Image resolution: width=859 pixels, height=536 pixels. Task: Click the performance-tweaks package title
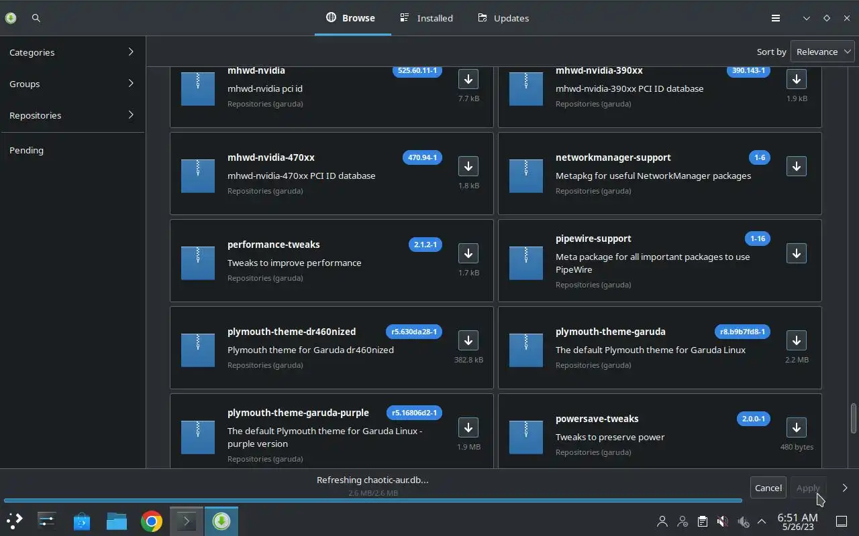(x=274, y=245)
